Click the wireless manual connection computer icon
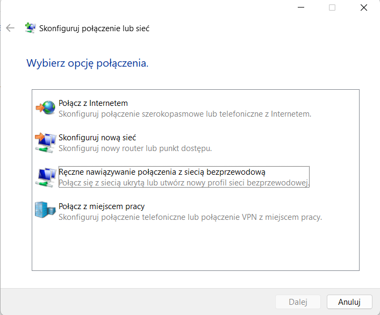Viewport: 380px width, 315px height. (45, 177)
